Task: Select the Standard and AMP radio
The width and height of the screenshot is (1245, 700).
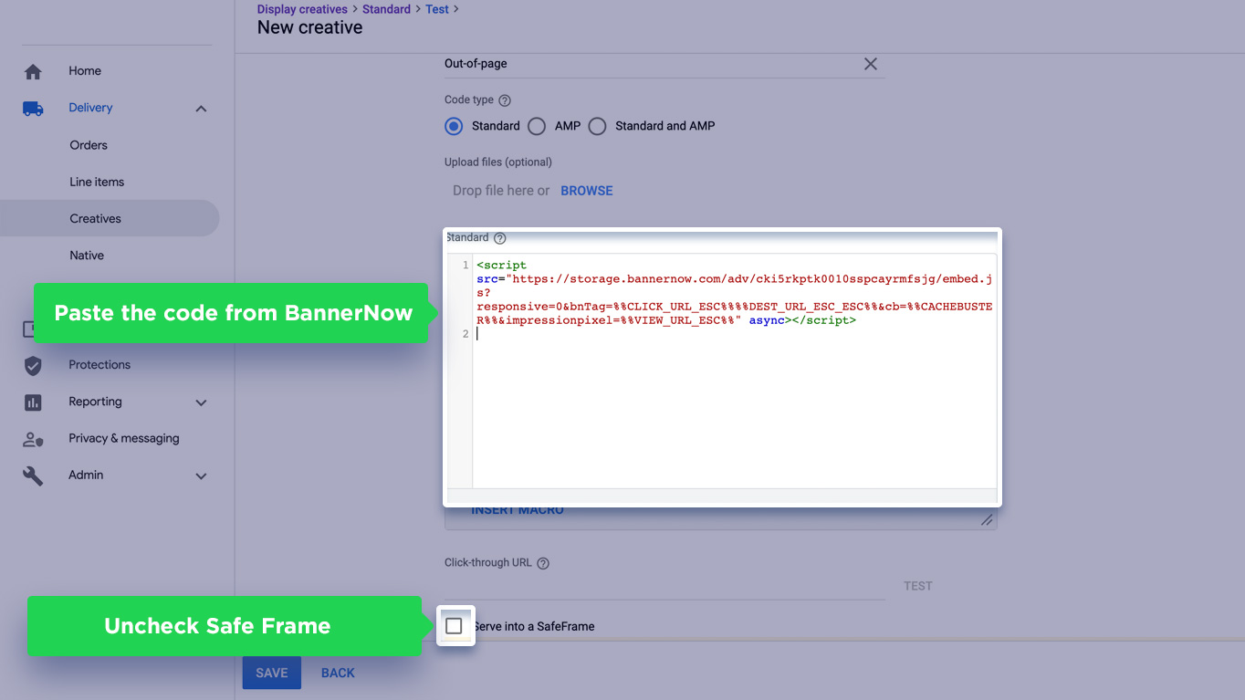Action: [x=597, y=127]
